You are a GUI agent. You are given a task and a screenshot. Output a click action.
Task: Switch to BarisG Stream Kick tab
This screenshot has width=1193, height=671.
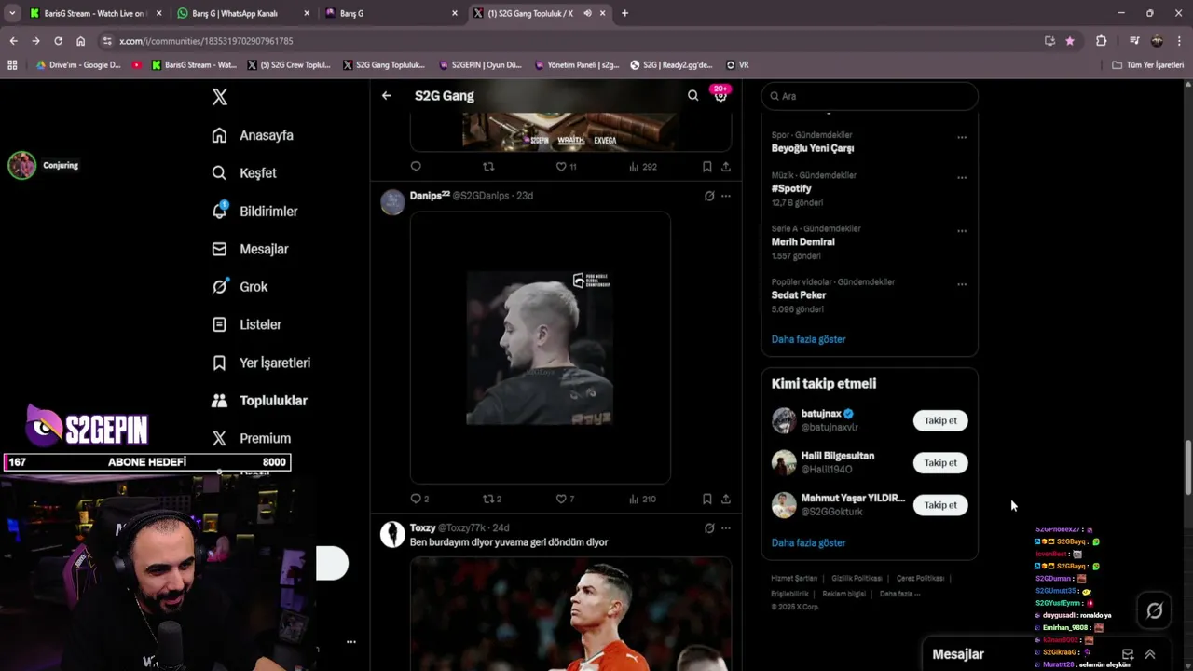(93, 13)
